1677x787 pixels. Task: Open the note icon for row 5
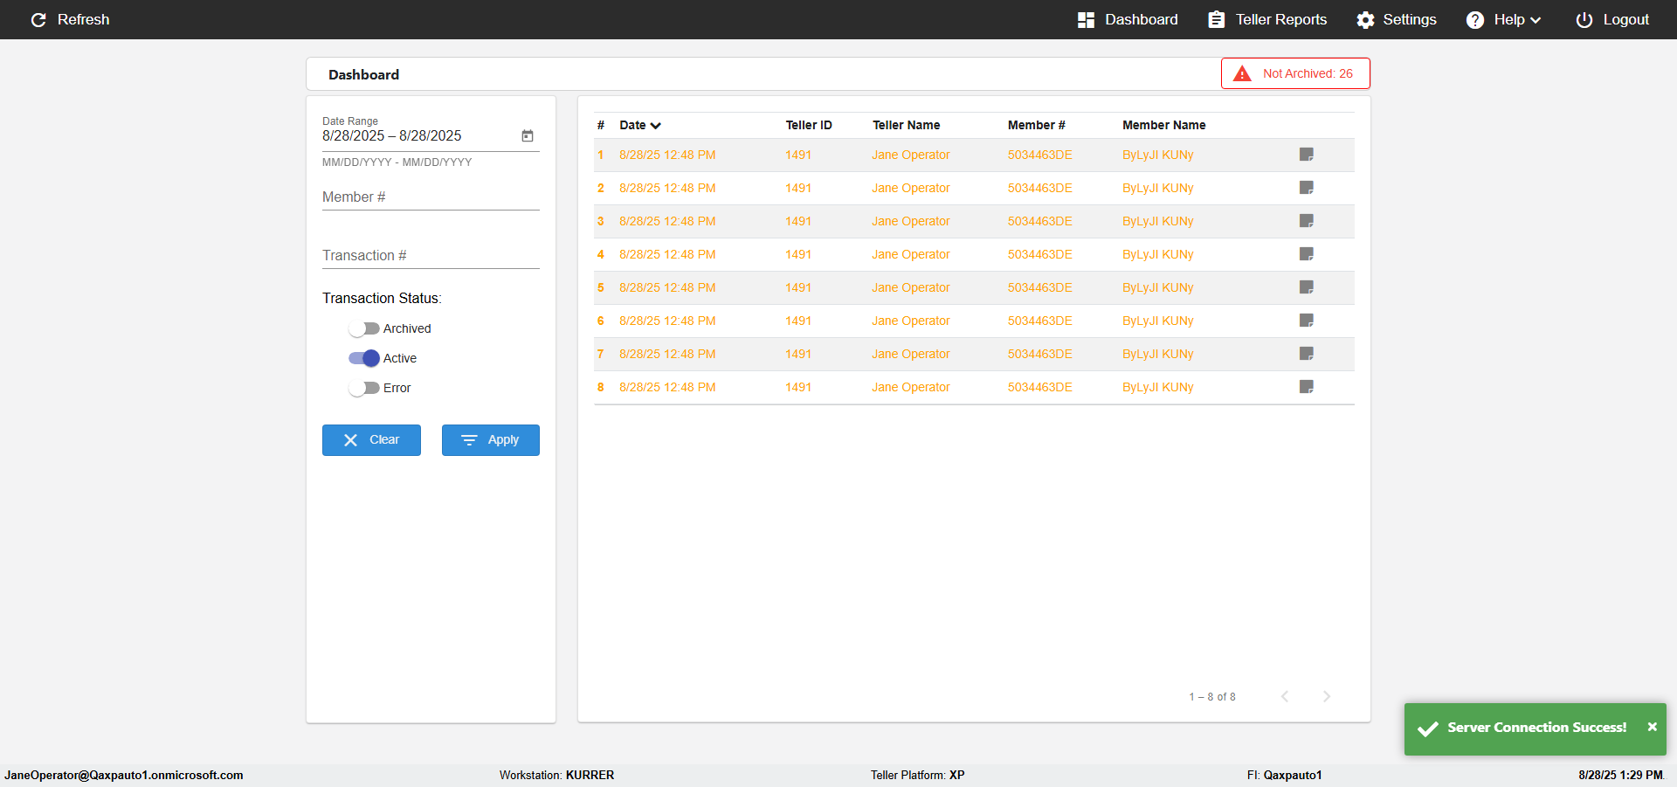coord(1306,287)
